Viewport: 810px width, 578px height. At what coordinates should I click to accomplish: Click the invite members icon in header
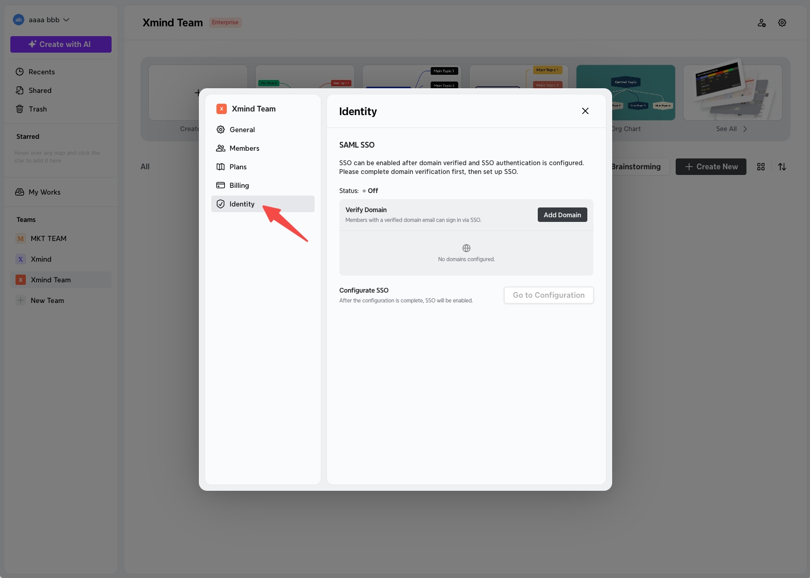[x=761, y=23]
